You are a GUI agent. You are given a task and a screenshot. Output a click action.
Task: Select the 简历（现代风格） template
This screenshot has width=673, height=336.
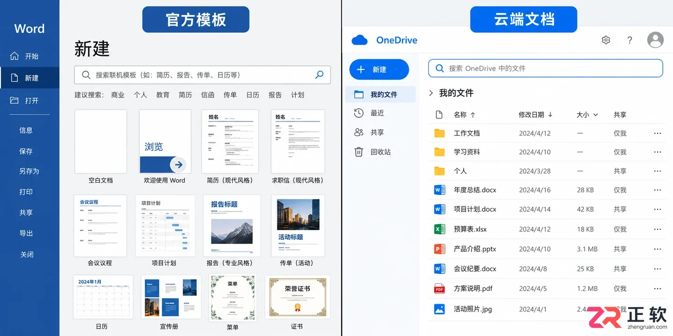[230, 141]
